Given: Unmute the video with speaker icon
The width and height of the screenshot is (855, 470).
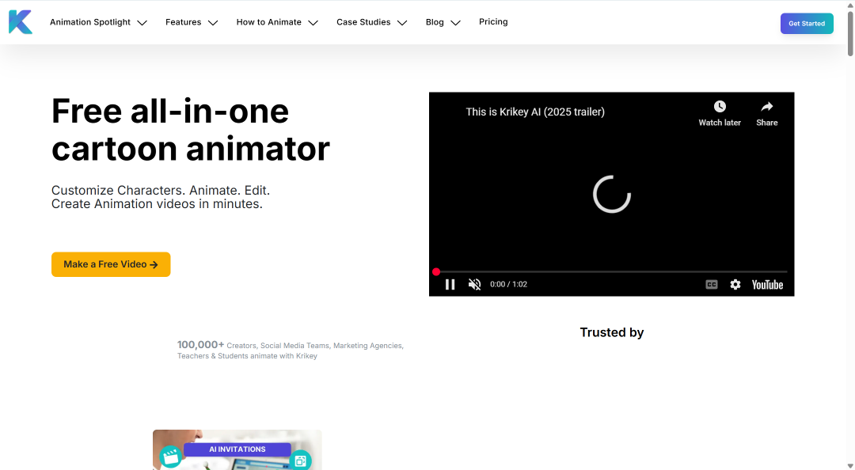Looking at the screenshot, I should (x=474, y=285).
